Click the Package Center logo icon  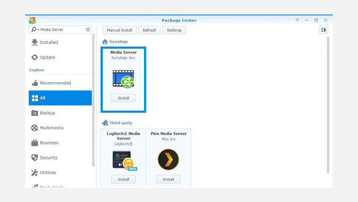(x=32, y=20)
